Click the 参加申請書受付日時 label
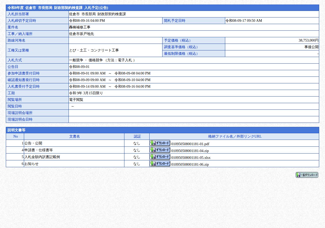 (24, 73)
